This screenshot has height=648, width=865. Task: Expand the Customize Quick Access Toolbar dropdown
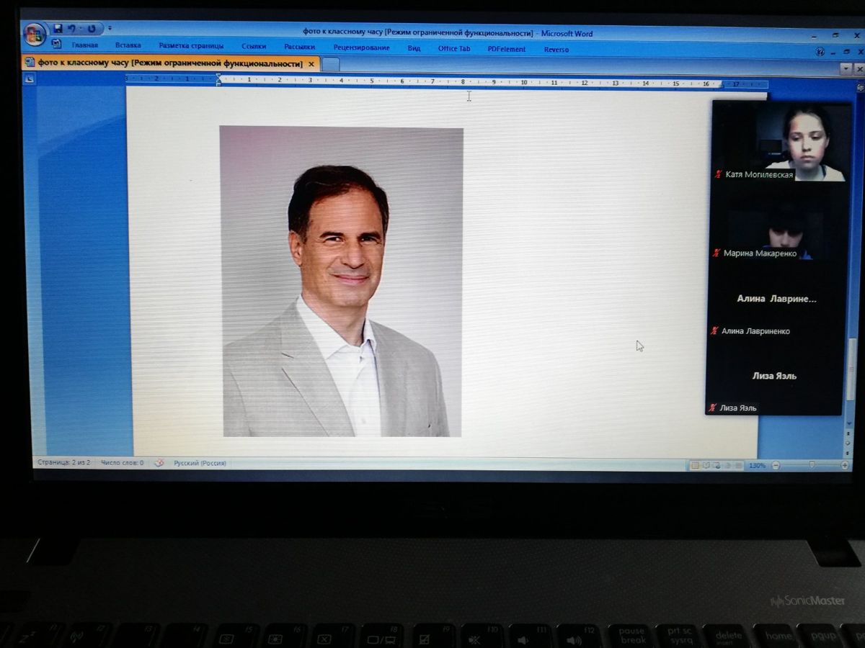[110, 29]
